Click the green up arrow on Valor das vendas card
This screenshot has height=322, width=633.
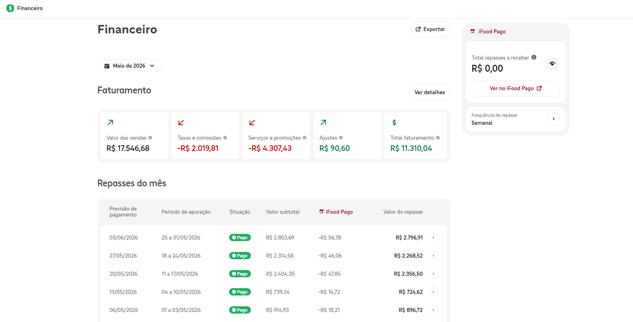pos(110,122)
